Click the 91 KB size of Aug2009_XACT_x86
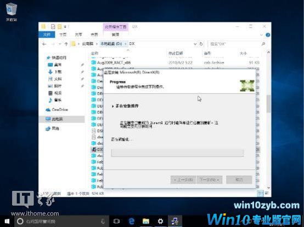 (255, 62)
